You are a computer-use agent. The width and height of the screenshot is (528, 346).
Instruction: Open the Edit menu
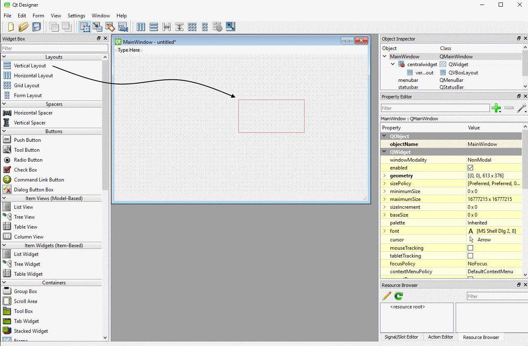[x=22, y=16]
